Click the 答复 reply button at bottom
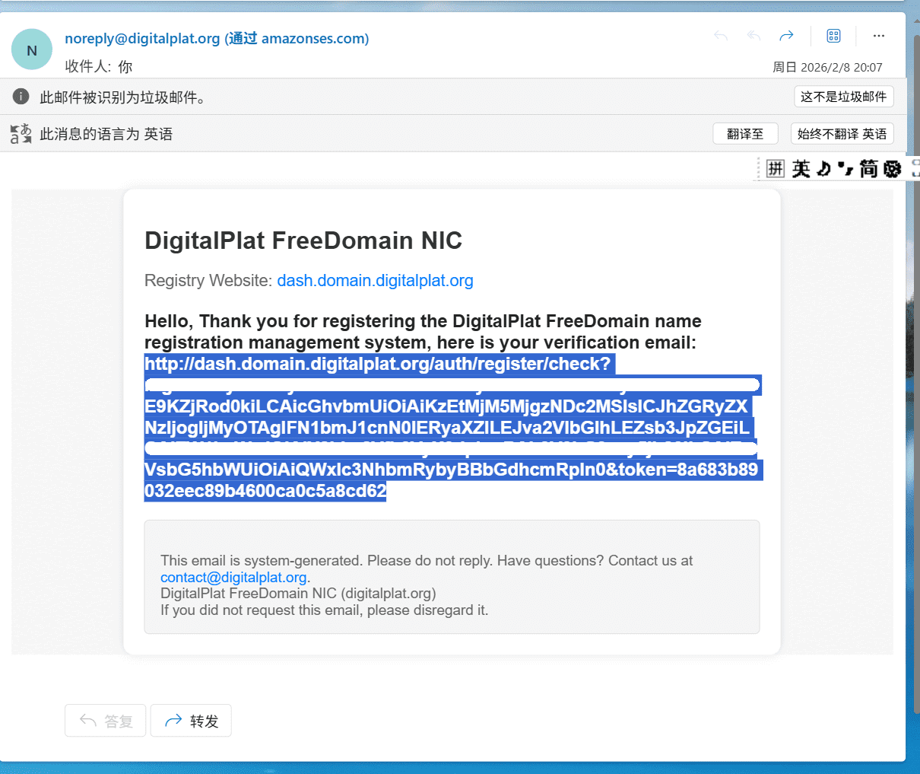The image size is (920, 774). click(106, 721)
